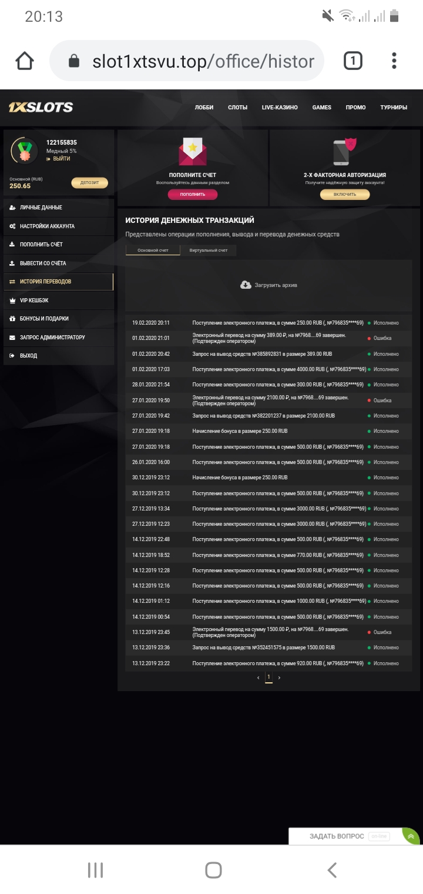Click transaction dated 14.12.2019 18:52
Screen dimensions: 423x894
(268, 555)
